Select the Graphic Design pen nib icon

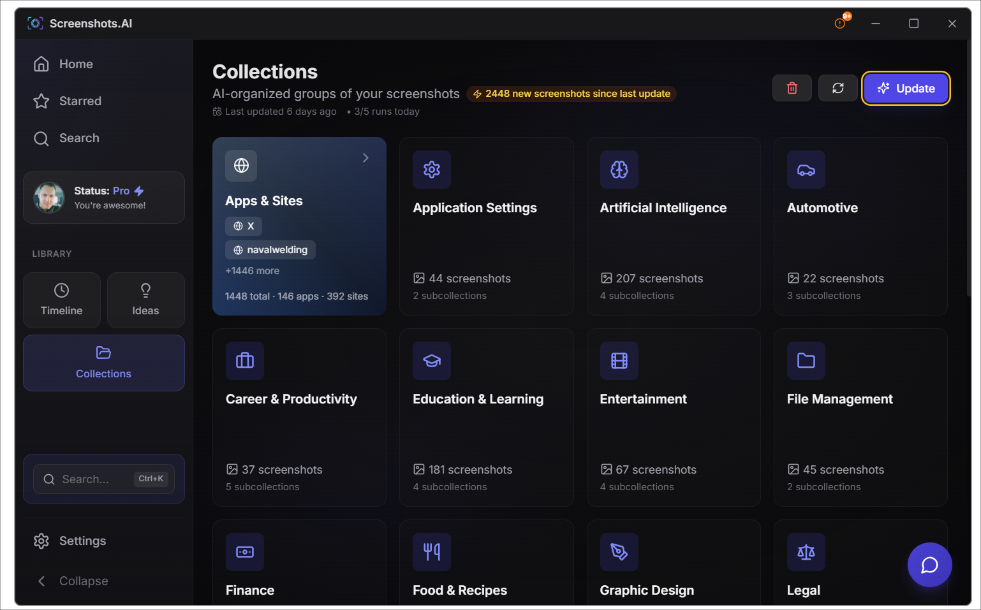[619, 552]
